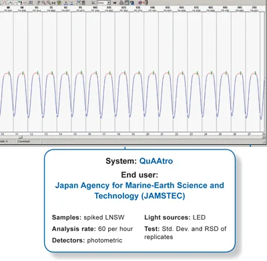Reset chart view with 1:1 icon
267x261 pixels.
pos(53,3)
